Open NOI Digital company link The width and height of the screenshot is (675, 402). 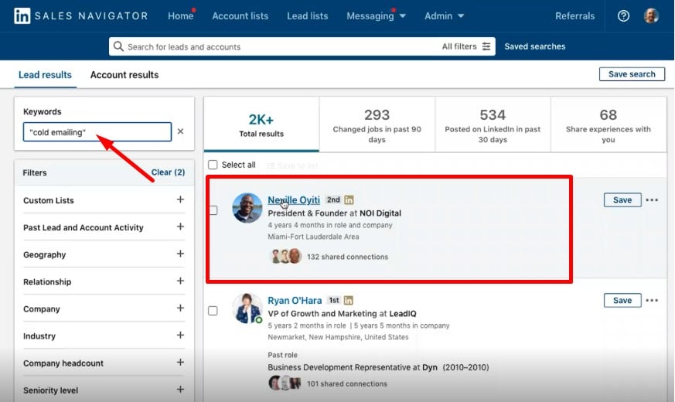380,213
